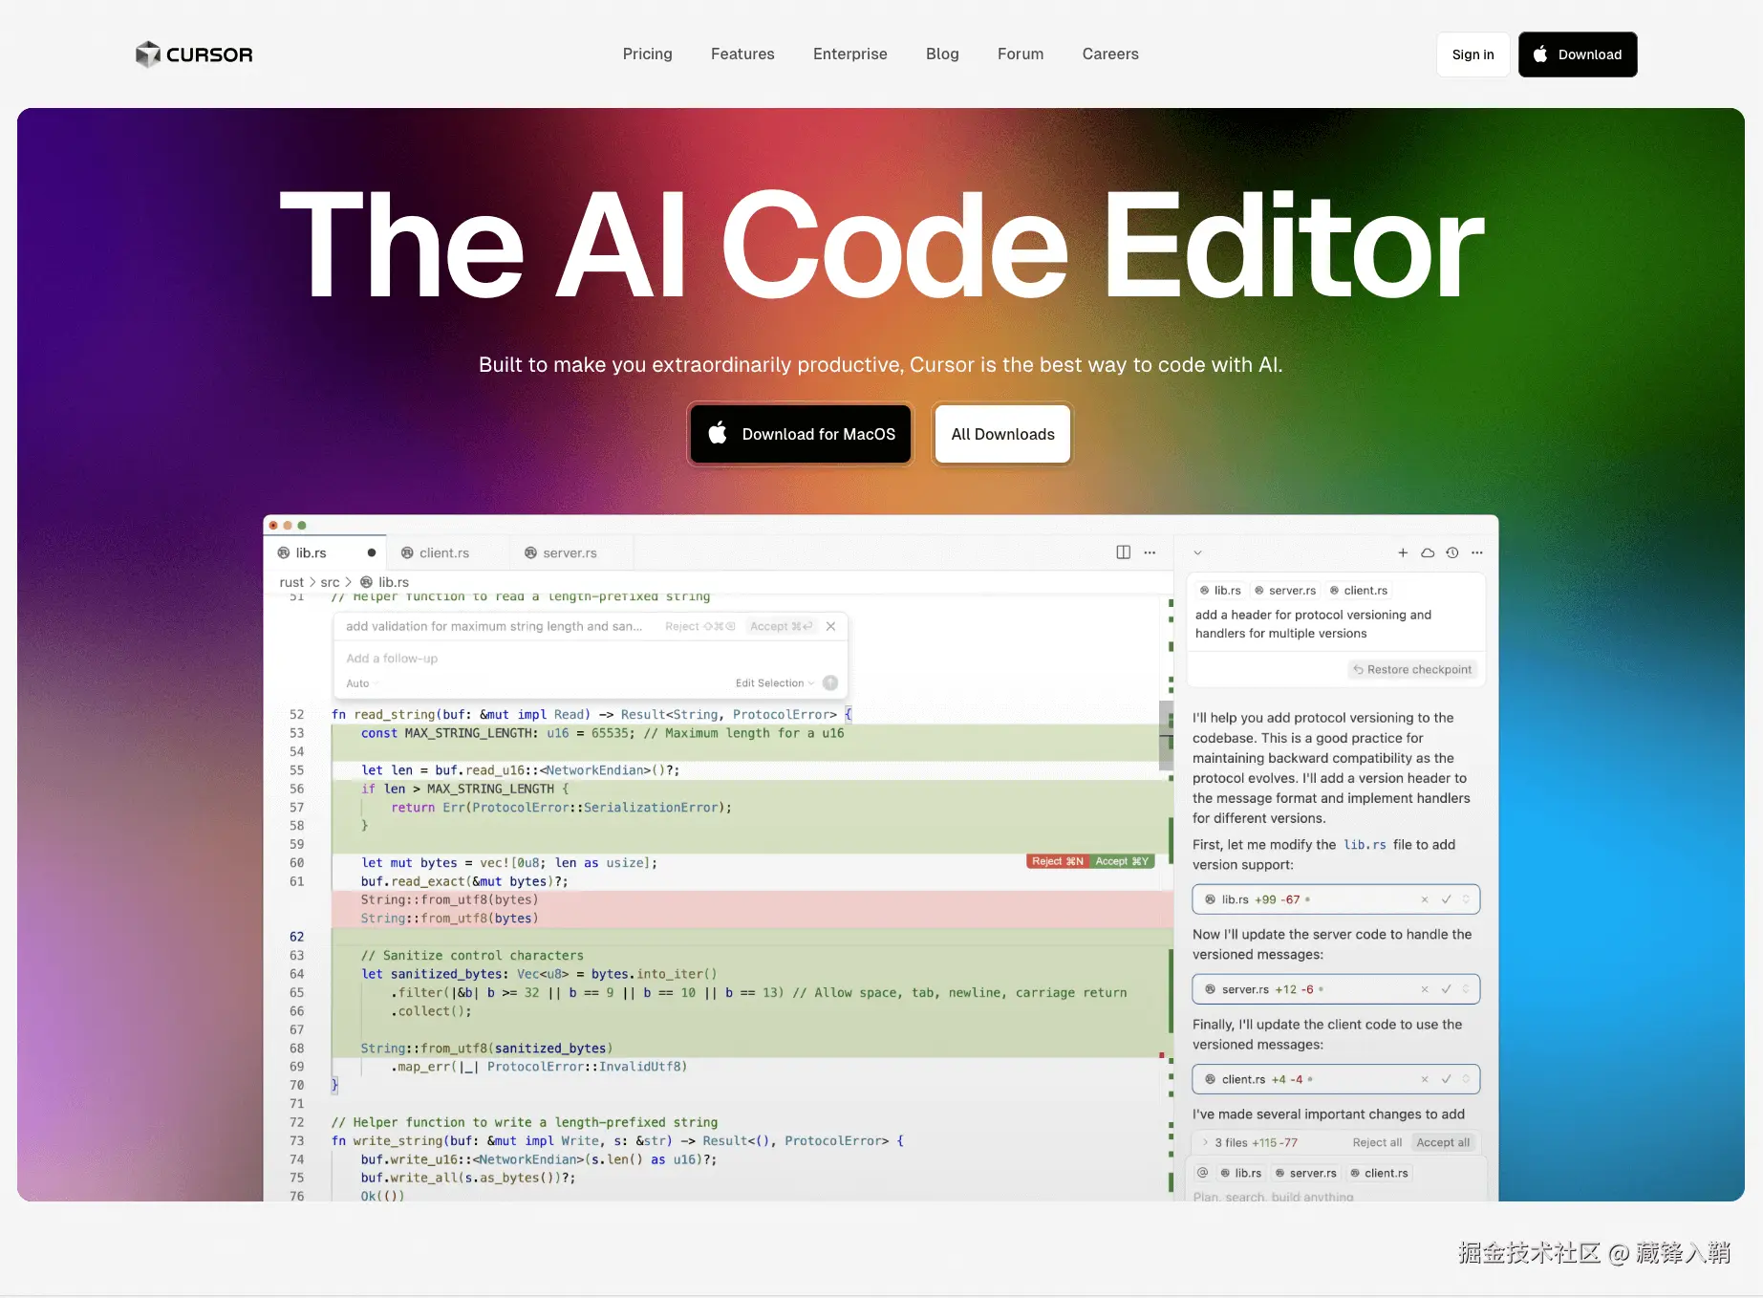Image resolution: width=1763 pixels, height=1298 pixels.
Task: Visit the Blog page
Action: (942, 54)
